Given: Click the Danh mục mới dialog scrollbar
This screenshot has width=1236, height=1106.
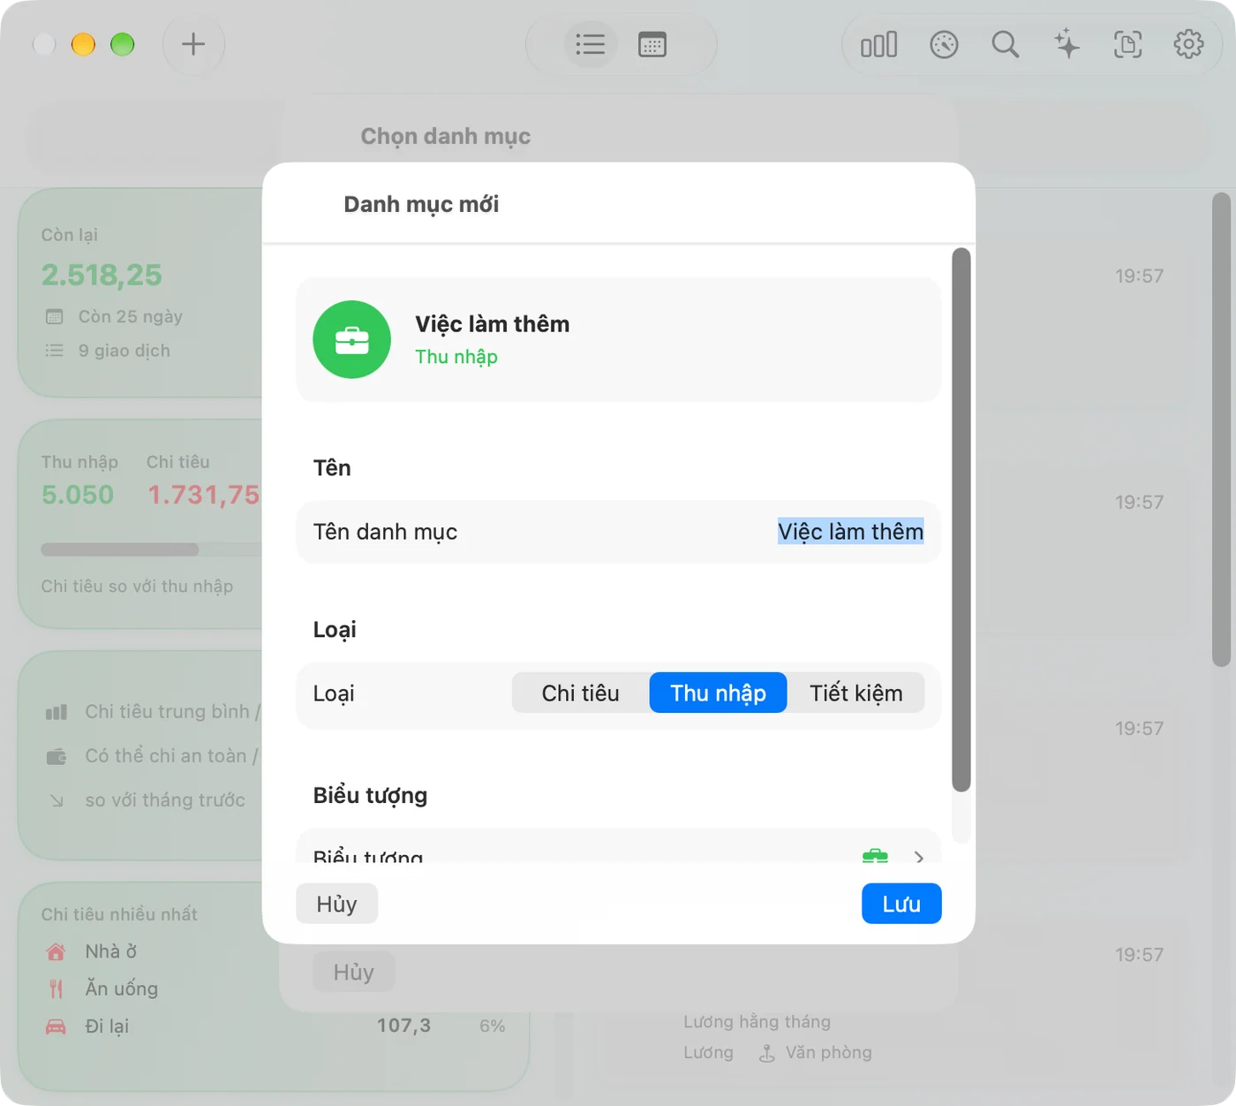Looking at the screenshot, I should pos(961,519).
